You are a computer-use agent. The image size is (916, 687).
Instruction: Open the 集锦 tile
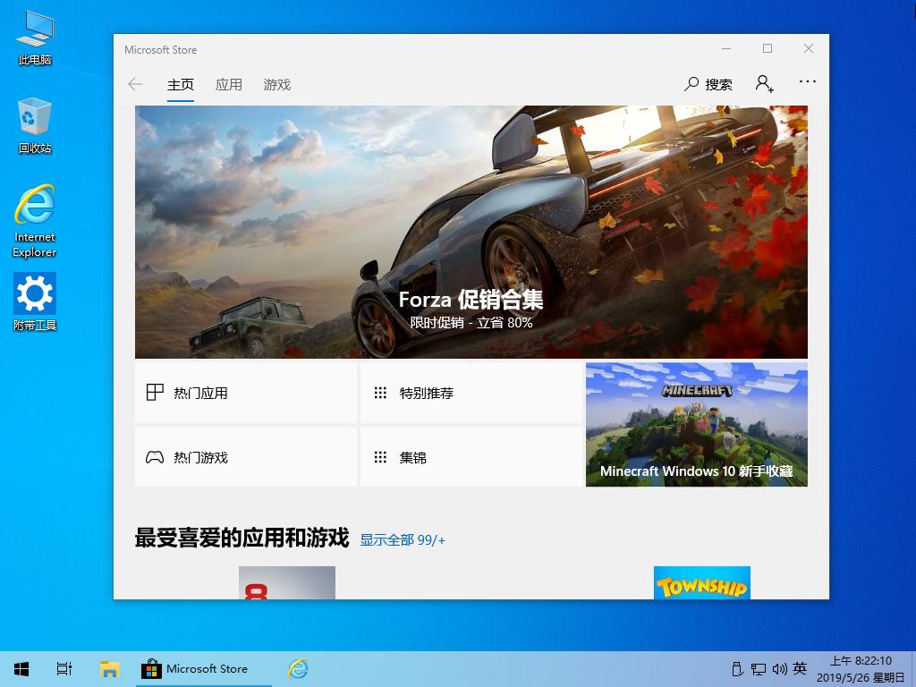click(x=471, y=457)
